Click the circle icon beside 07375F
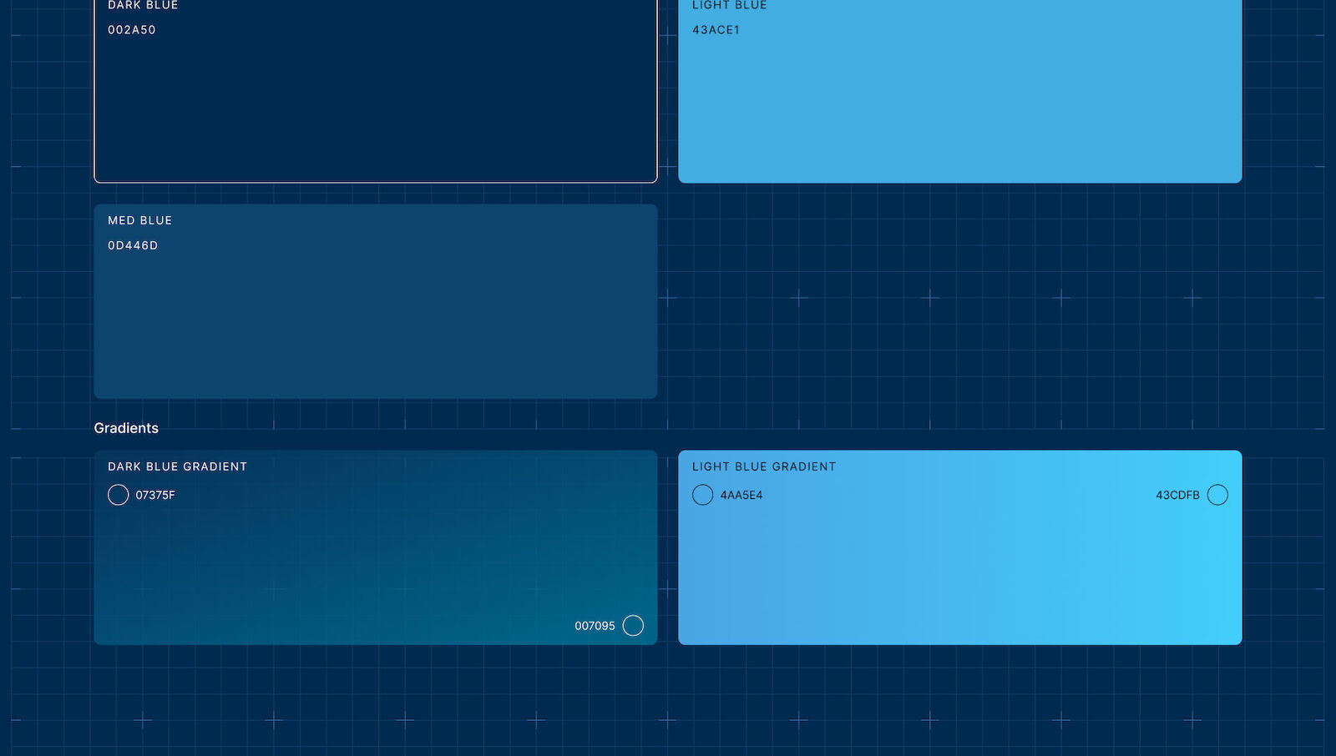The height and width of the screenshot is (756, 1336). 118,495
